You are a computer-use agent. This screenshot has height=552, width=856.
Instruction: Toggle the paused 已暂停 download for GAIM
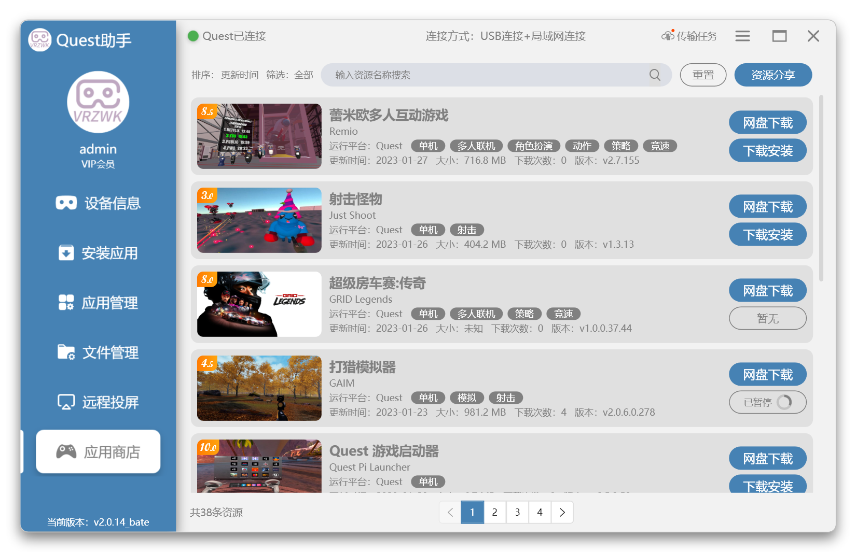pyautogui.click(x=767, y=402)
